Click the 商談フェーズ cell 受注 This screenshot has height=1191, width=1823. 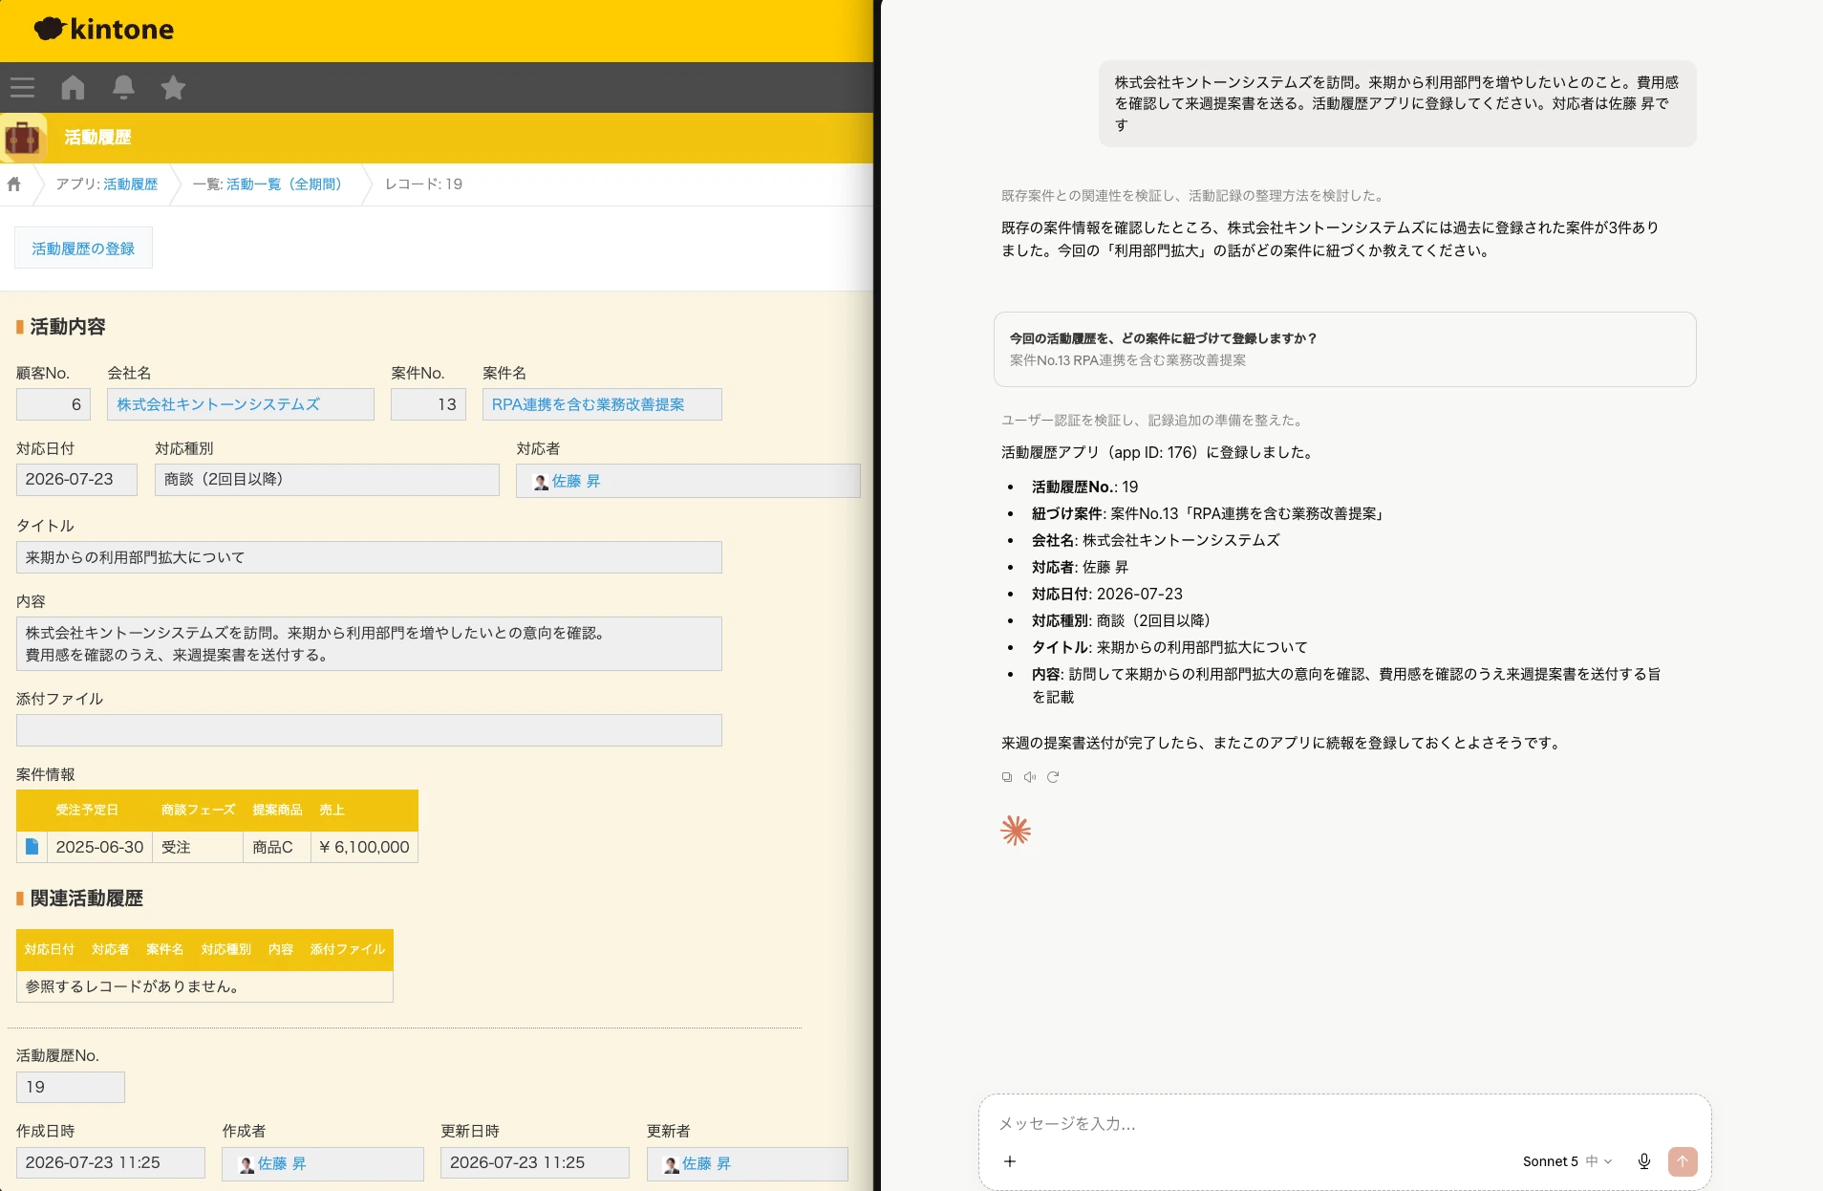coord(198,847)
